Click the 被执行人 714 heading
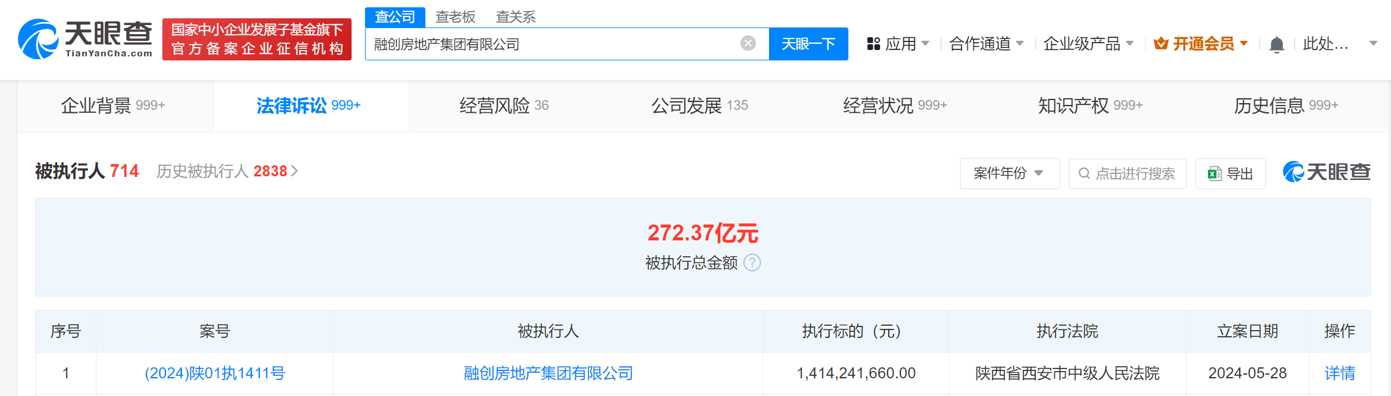The height and width of the screenshot is (396, 1391). [87, 171]
